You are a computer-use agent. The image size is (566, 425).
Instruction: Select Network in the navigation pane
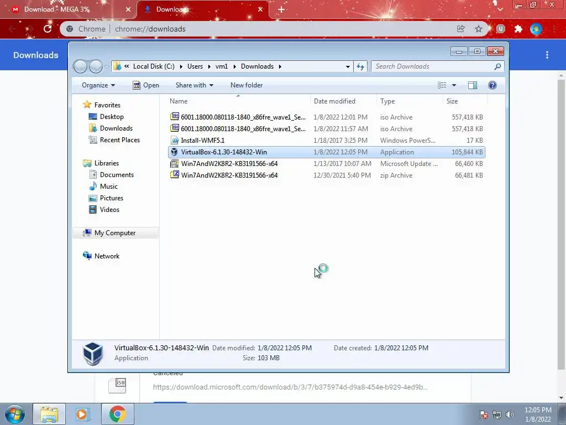point(101,256)
